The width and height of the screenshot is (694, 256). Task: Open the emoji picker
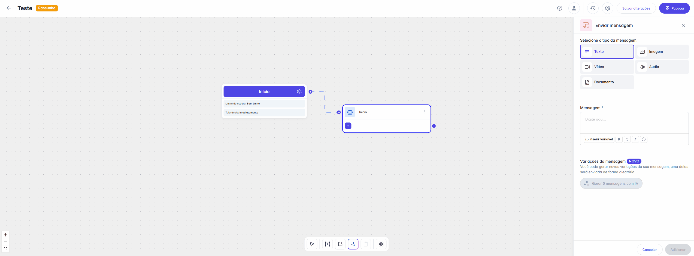(x=644, y=139)
